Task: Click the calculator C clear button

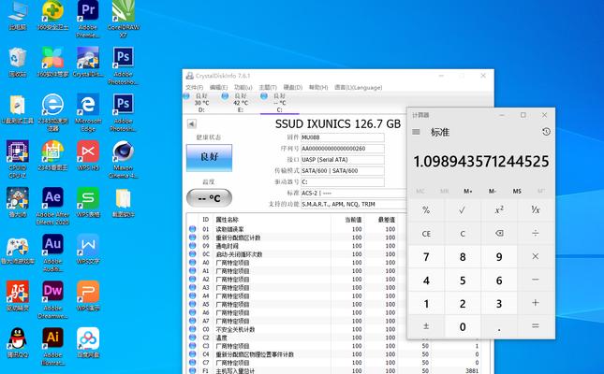Action: pos(463,234)
